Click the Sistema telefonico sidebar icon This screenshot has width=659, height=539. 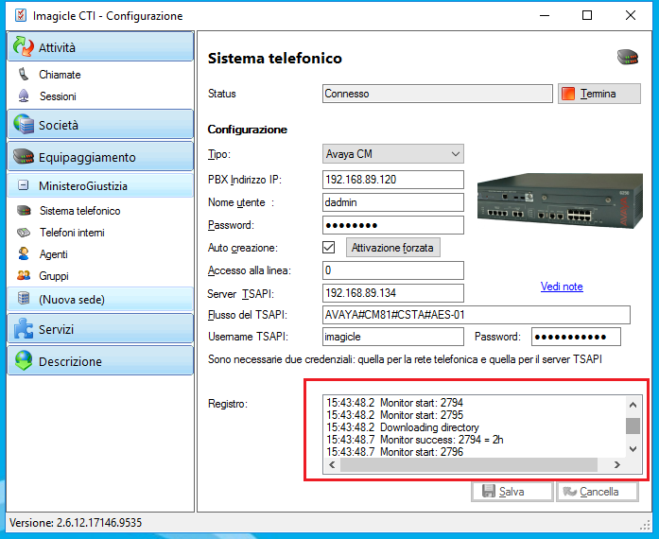point(23,211)
